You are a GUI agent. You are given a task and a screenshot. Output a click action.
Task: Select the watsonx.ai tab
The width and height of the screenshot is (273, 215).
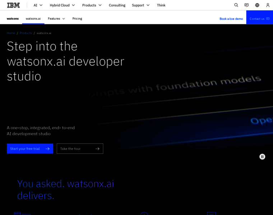(33, 19)
